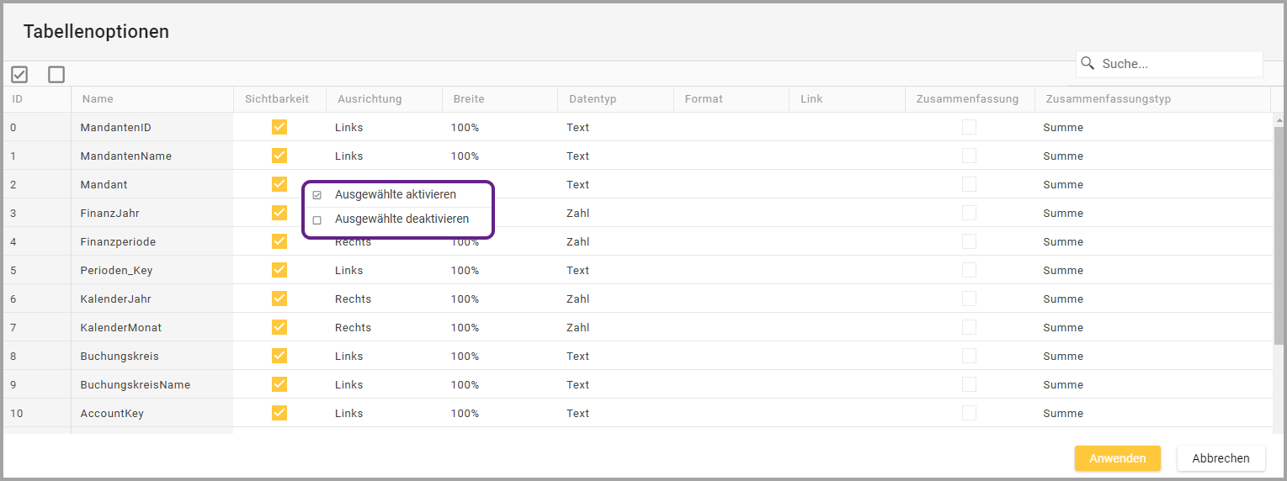Viewport: 1287px width, 481px height.
Task: Choose Ausgewählte aktivieren menu entry
Action: tap(396, 194)
